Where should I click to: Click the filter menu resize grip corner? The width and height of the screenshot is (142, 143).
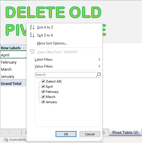[x=101, y=140]
